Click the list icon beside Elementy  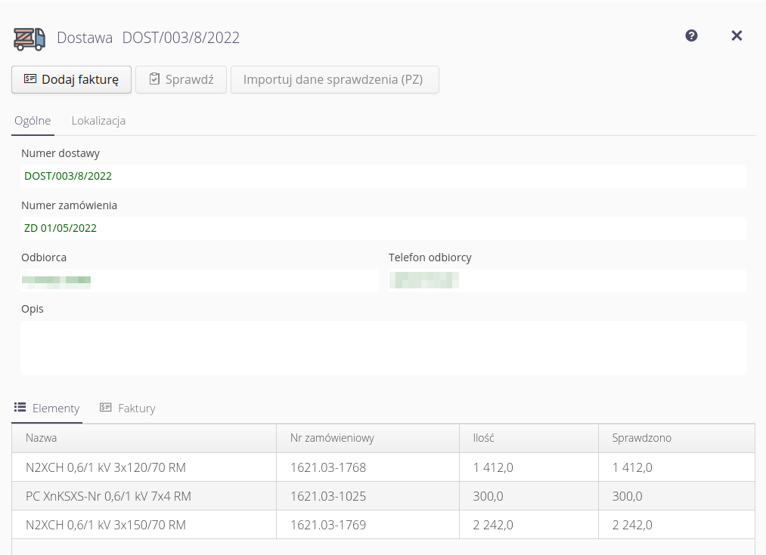(20, 407)
